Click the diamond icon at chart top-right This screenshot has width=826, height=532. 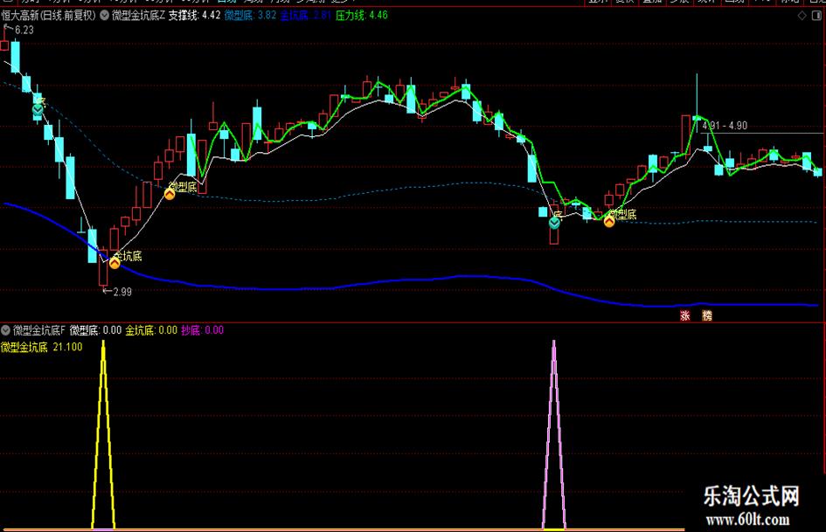[x=802, y=16]
